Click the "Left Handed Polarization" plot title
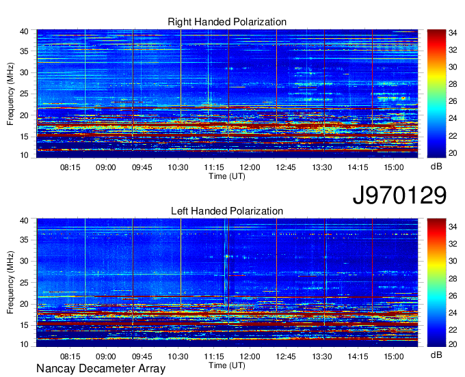The image size is (465, 377). pos(227,211)
